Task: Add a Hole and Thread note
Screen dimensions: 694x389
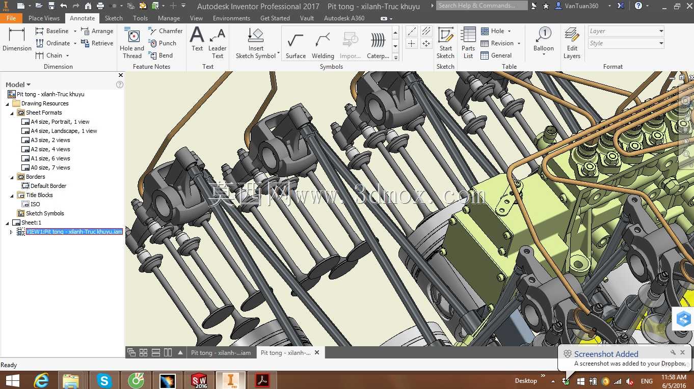Action: [x=132, y=43]
